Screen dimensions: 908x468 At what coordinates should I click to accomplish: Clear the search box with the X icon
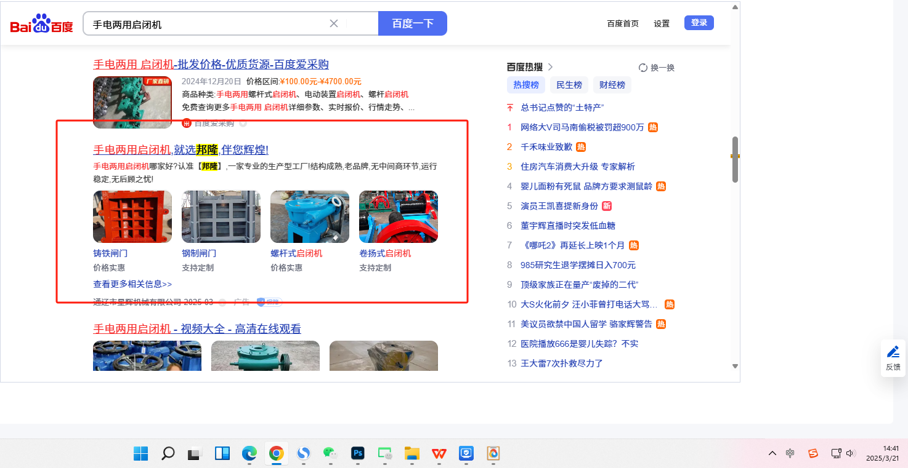pos(334,23)
